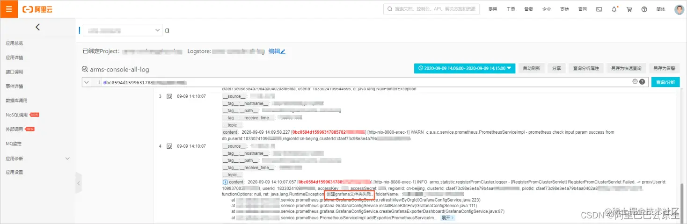The image size is (687, 224).
Task: Open the user avatar menu
Action: coord(679,9)
